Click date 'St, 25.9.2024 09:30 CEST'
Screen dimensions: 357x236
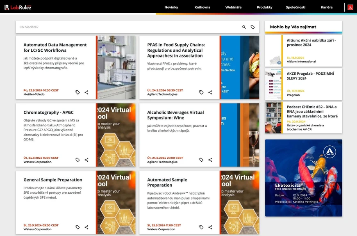coord(41,225)
